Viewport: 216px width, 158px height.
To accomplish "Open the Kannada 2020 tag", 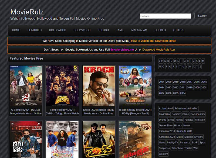I will pyautogui.click(x=167, y=137).
